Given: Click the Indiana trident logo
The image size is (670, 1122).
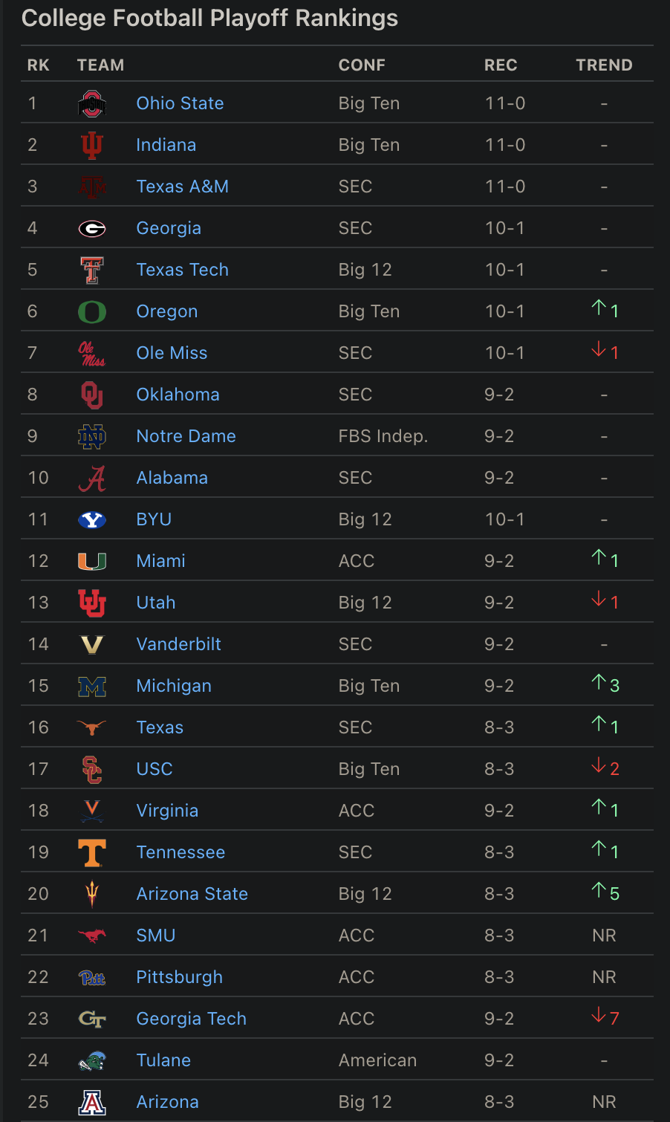Looking at the screenshot, I should [x=92, y=146].
